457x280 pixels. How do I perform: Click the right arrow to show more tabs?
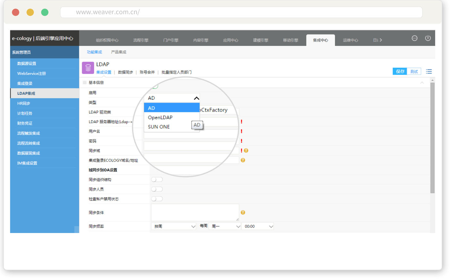tap(381, 40)
